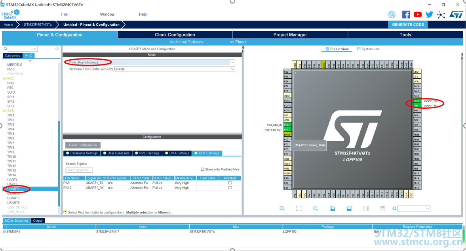Rotate the chip view clockwise icon
This screenshot has height=251, width=466.
(x=332, y=209)
